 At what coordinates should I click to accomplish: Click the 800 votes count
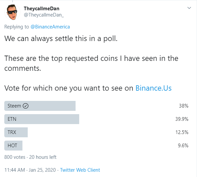click(15, 157)
